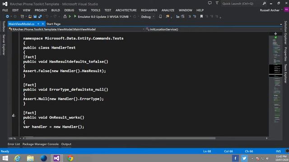Click the comment out lines icon
This screenshot has width=289, height=162.
click(x=190, y=17)
